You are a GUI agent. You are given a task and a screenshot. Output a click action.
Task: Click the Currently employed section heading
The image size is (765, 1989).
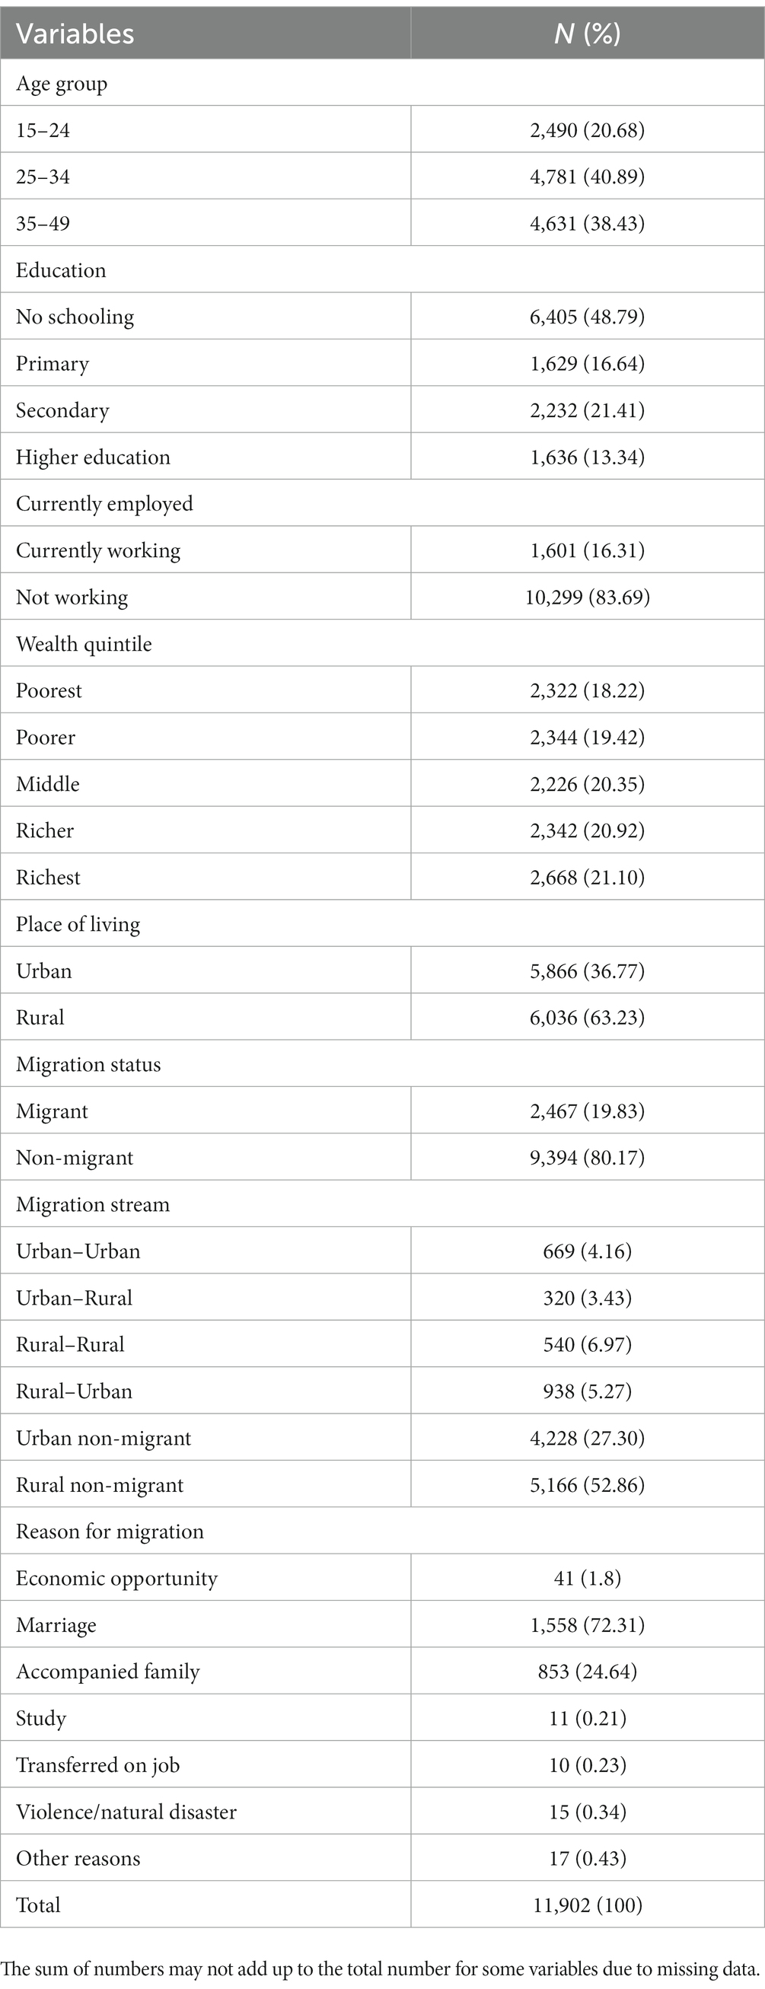104,503
